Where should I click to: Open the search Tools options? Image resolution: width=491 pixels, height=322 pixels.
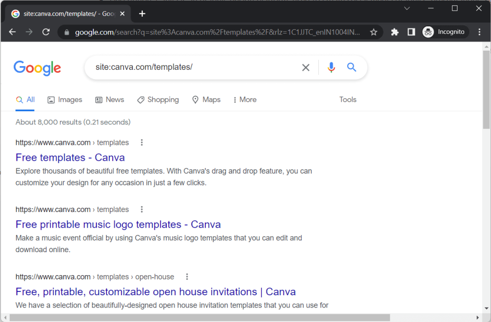348,100
